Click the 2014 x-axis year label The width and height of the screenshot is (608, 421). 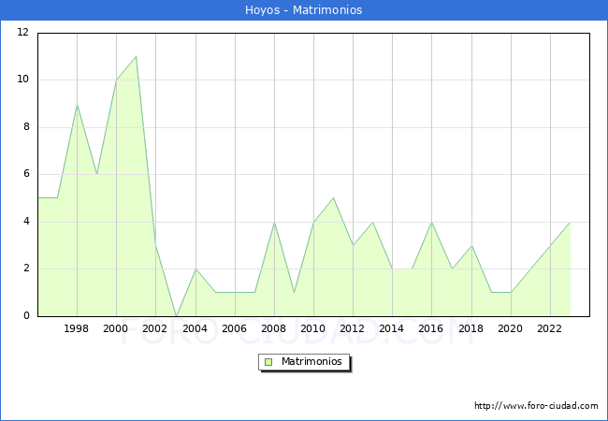tap(391, 328)
